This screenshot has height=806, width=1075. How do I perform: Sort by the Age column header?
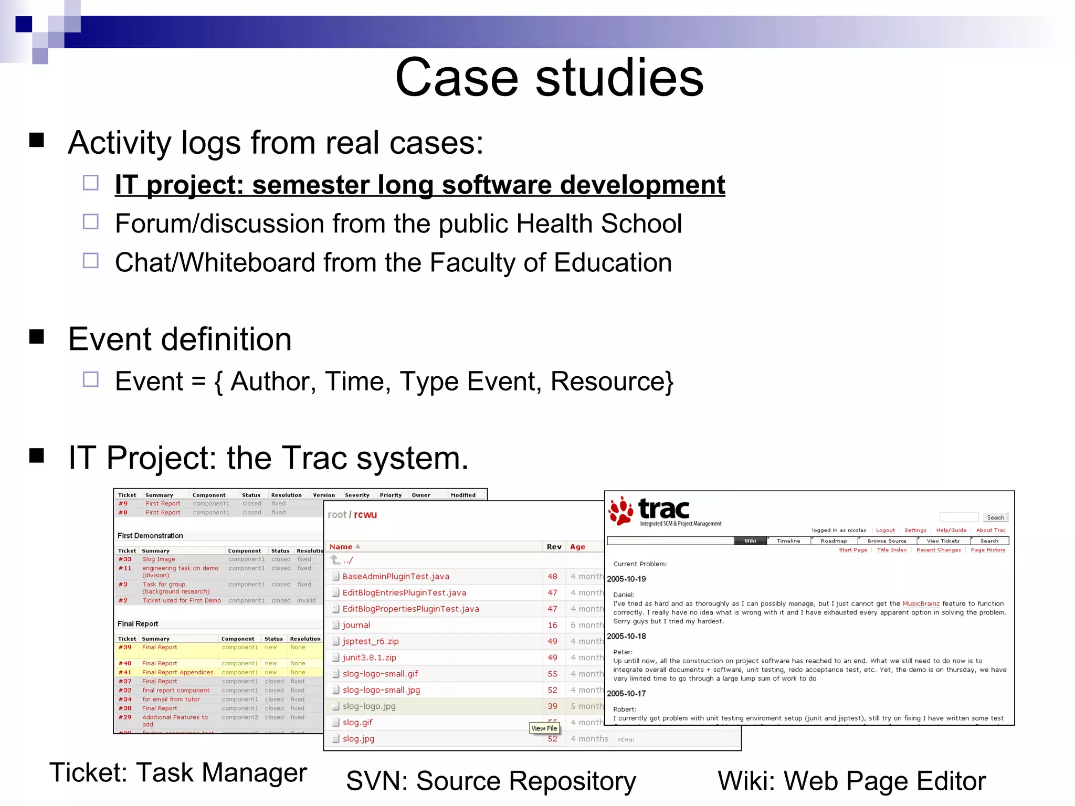point(577,547)
